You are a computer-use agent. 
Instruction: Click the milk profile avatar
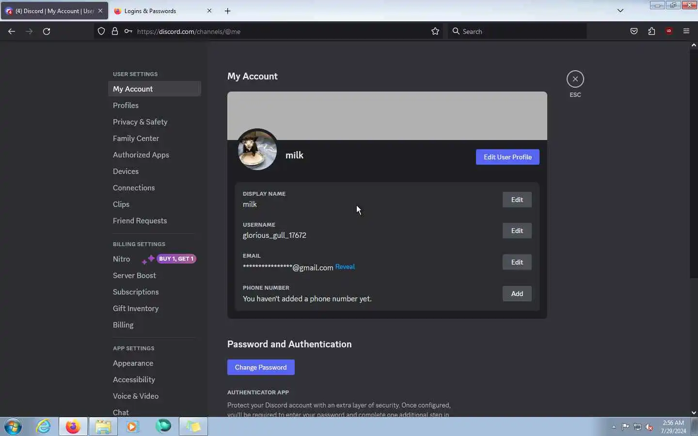click(257, 150)
